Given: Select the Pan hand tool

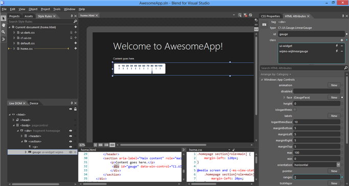Looking at the screenshot, I should click(4, 26).
